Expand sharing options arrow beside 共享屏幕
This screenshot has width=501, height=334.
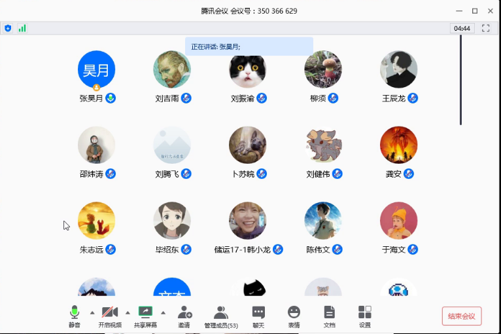(163, 312)
